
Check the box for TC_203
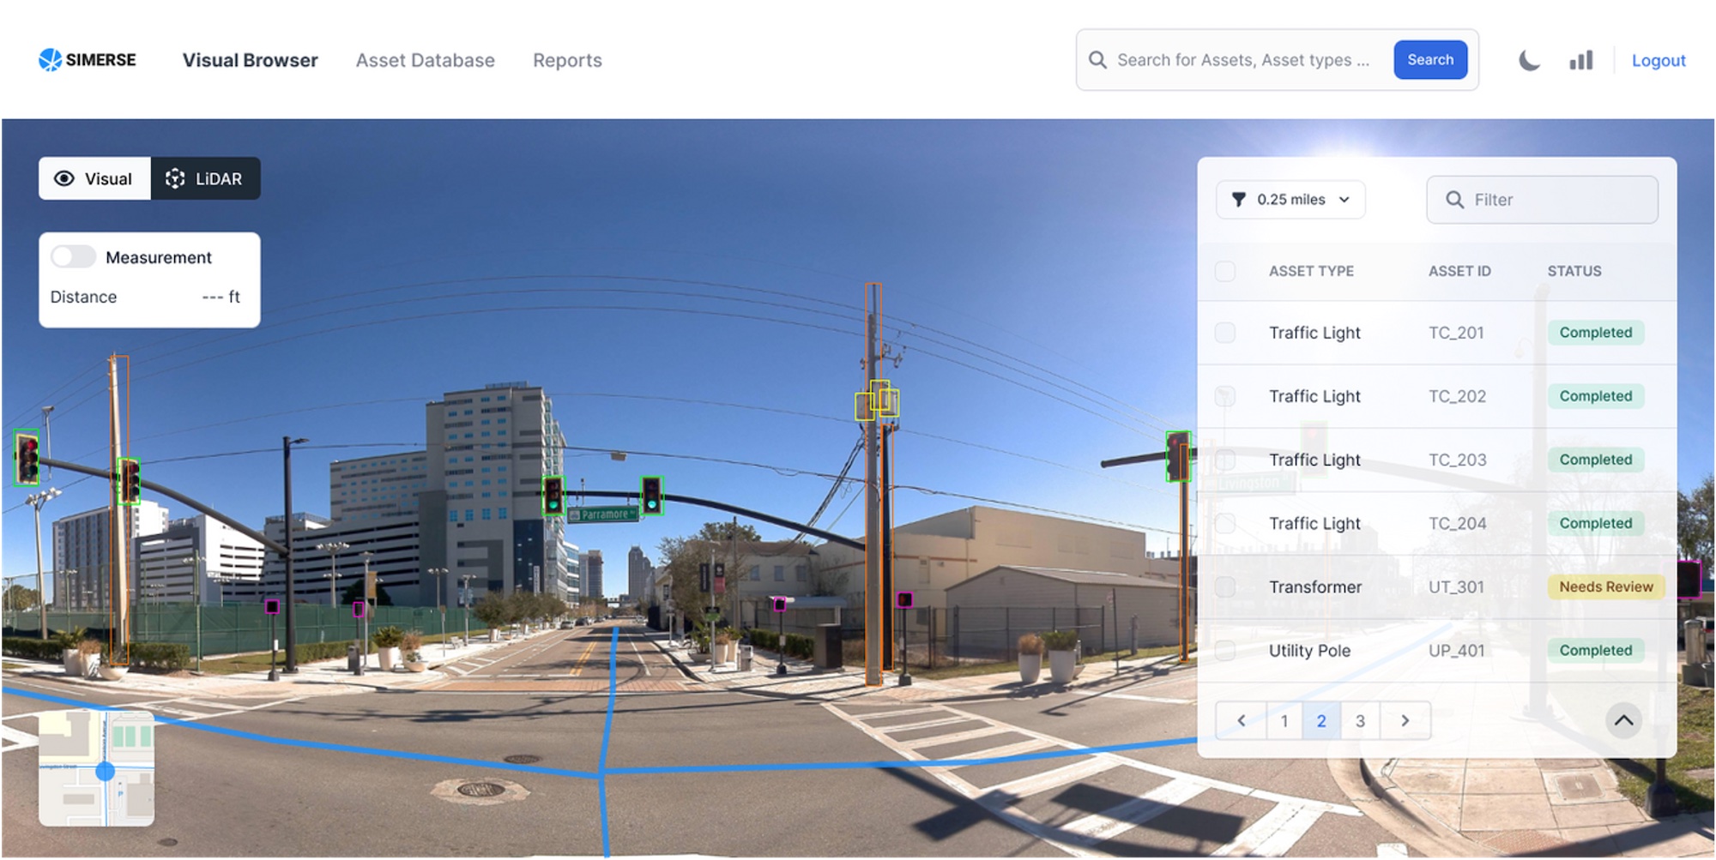1225,460
